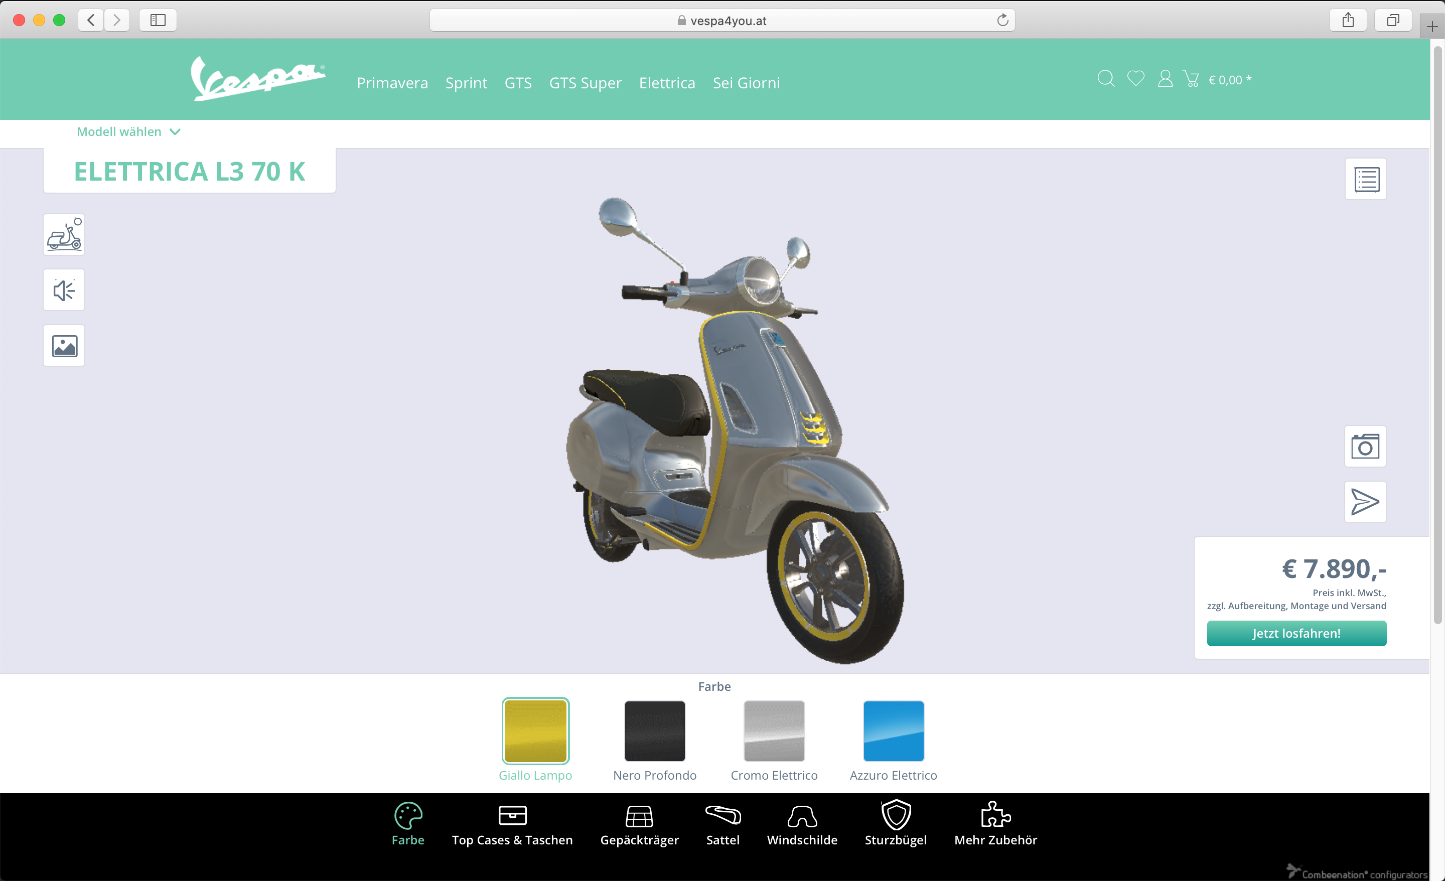Viewport: 1445px width, 881px height.
Task: Open the Mehr Zubehör category
Action: 995,824
